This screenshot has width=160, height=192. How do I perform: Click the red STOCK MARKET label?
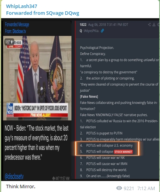[x=123, y=152]
